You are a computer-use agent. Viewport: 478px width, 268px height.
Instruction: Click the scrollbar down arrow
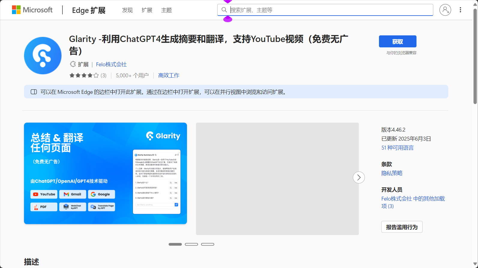[475, 264]
